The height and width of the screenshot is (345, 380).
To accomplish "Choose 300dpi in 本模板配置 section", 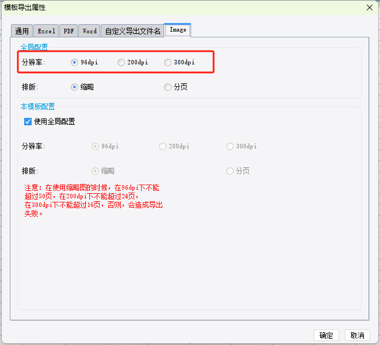I will tap(230, 146).
